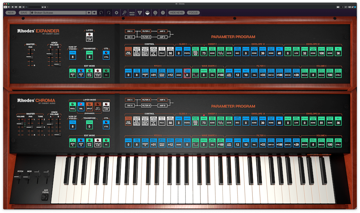Click the AMP D block in signal diagram

point(162,37)
